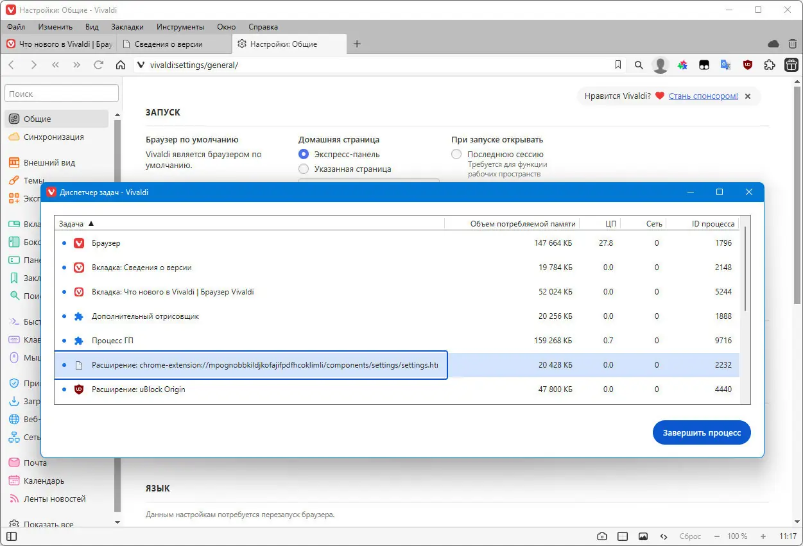This screenshot has height=546, width=803.
Task: Open the user profile avatar
Action: pyautogui.click(x=660, y=65)
